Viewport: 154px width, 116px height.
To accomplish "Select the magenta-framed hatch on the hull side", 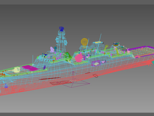I will coord(96,63).
